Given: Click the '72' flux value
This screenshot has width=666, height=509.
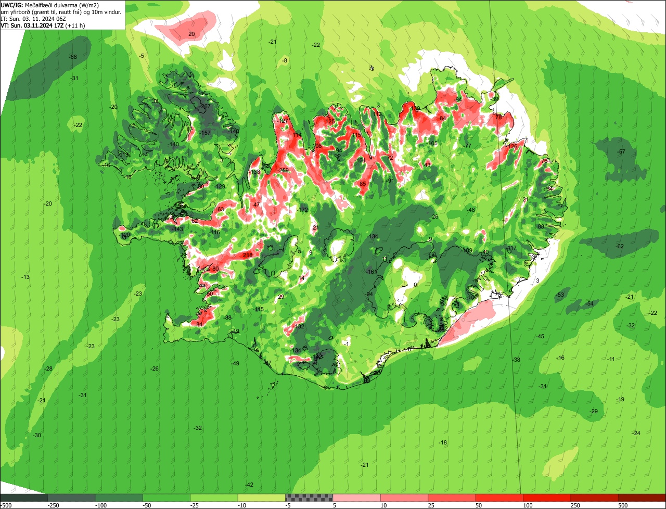Looking at the screenshot, I should pos(390,158).
